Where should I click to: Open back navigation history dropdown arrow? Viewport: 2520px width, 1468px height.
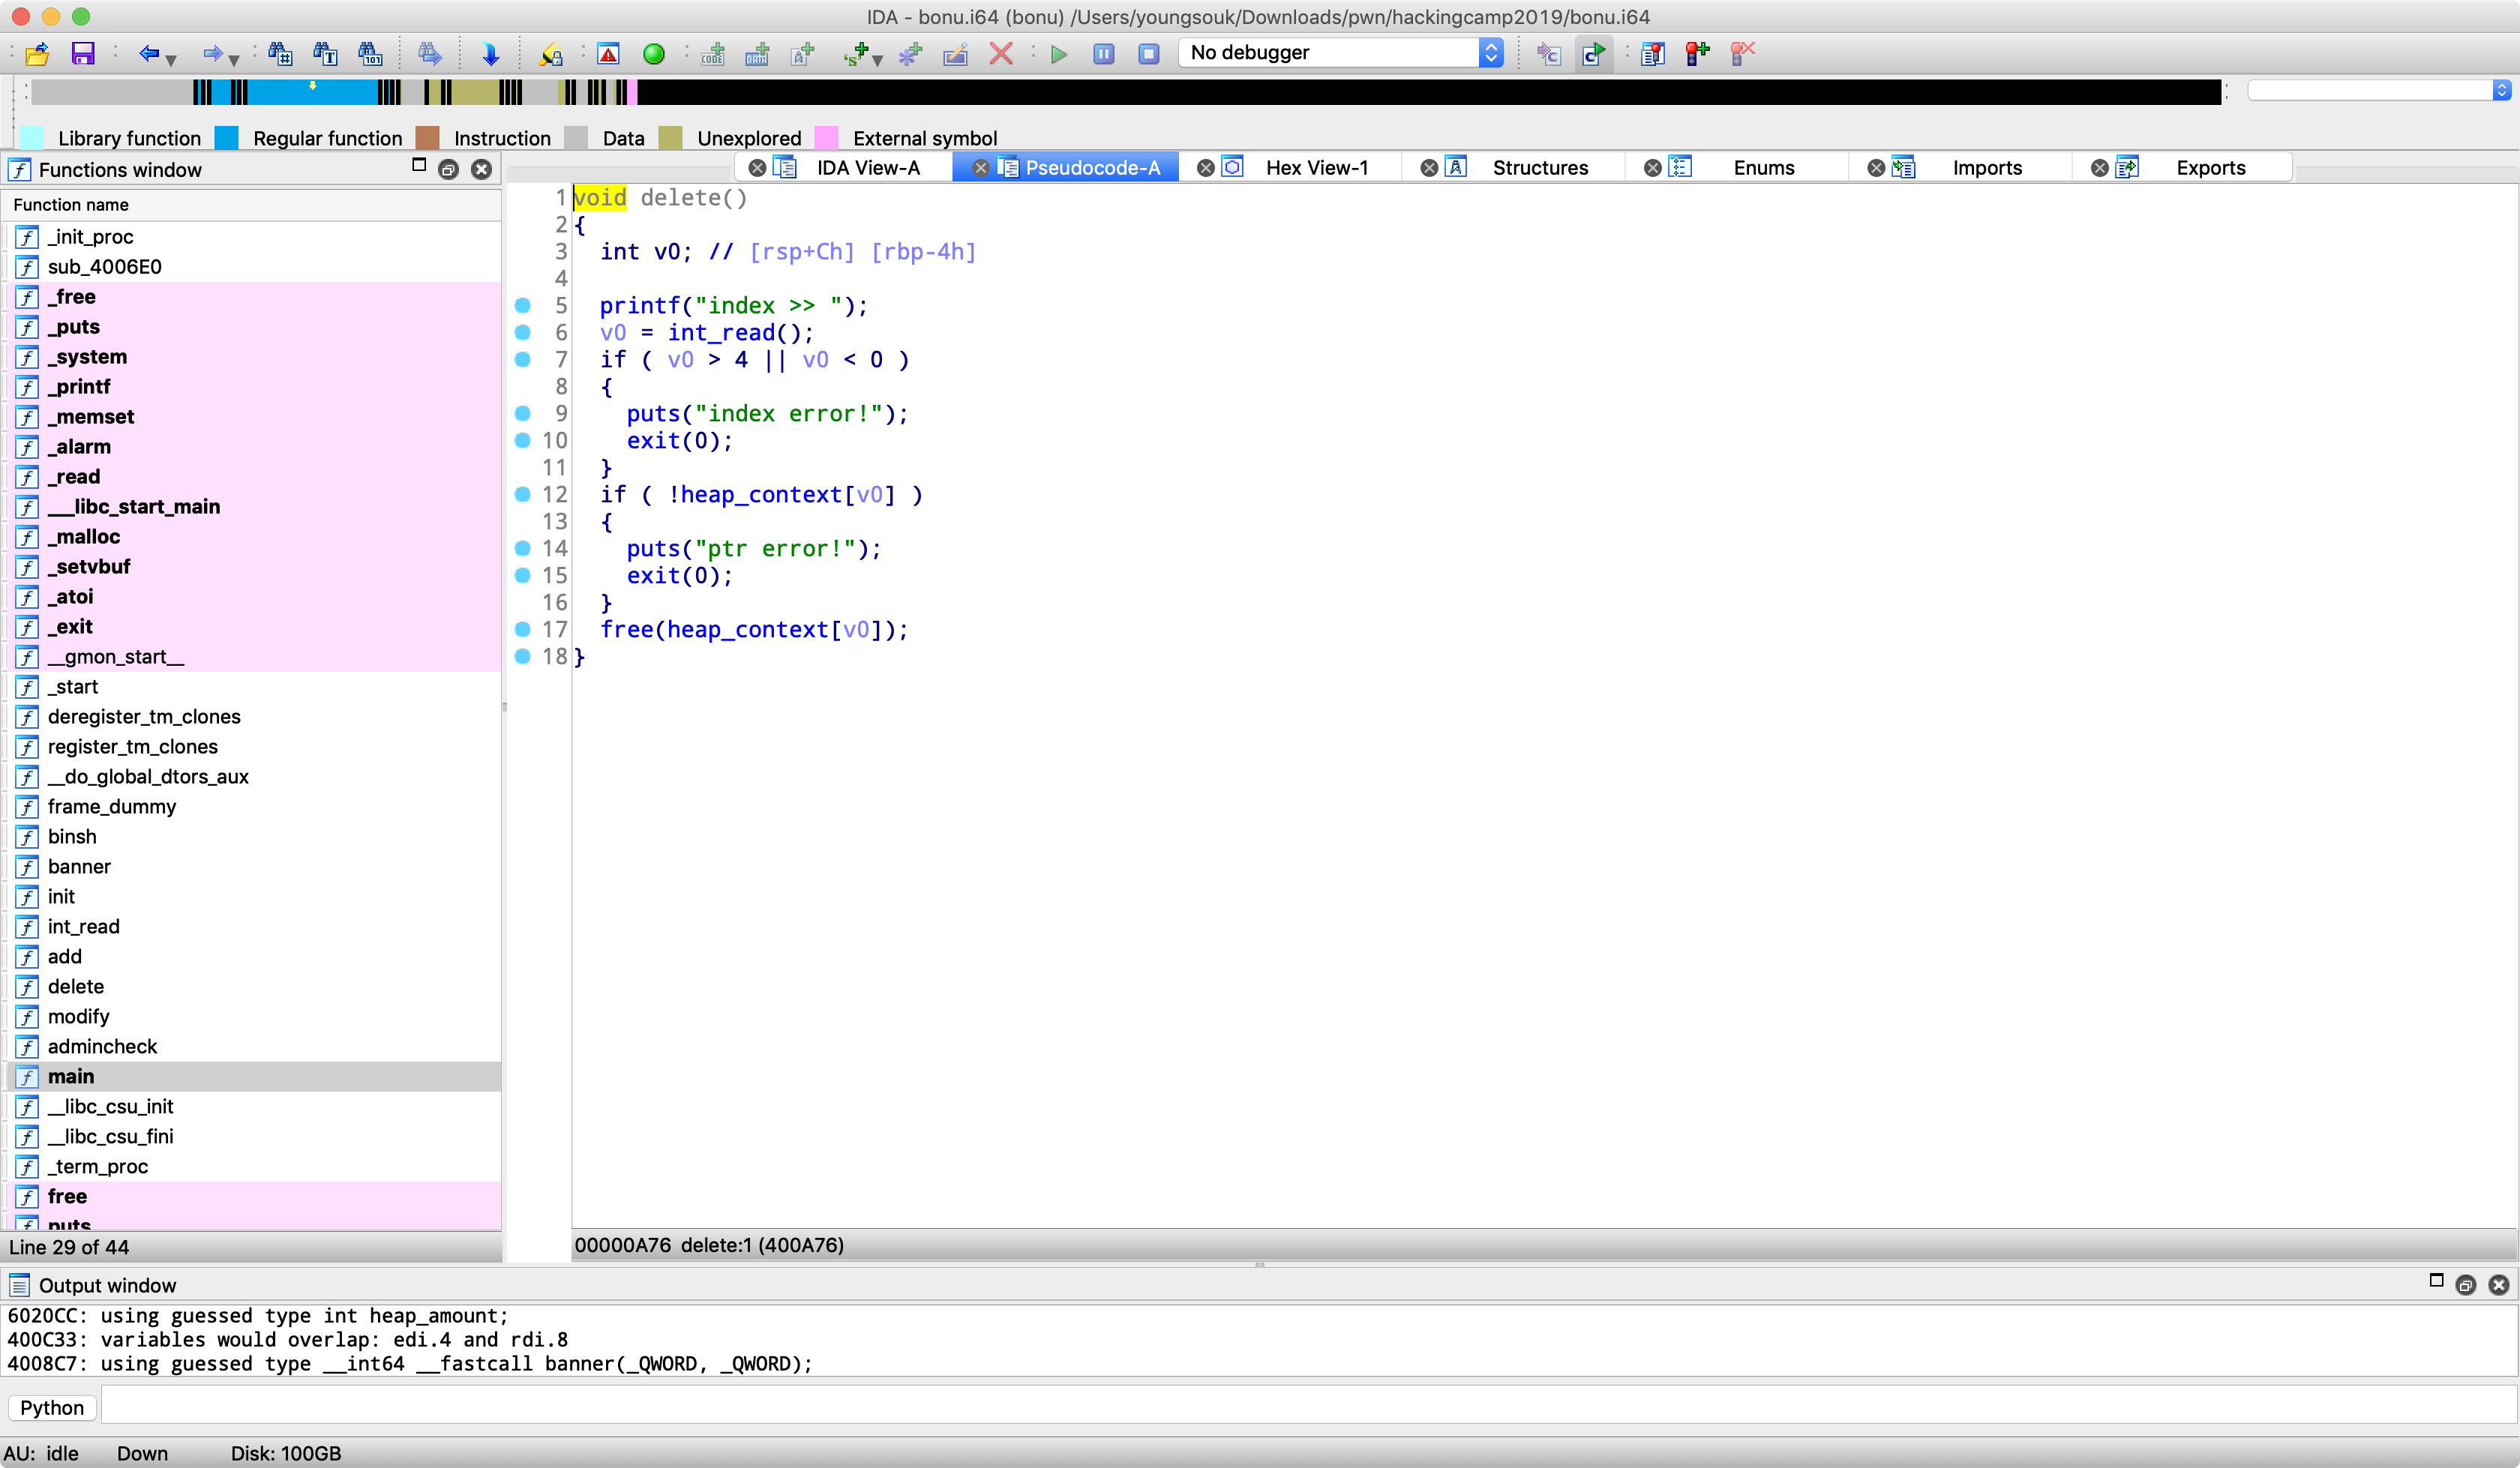pos(172,60)
